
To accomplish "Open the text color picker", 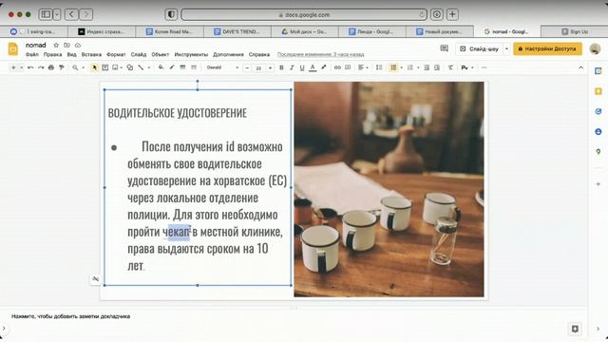I will pos(313,67).
